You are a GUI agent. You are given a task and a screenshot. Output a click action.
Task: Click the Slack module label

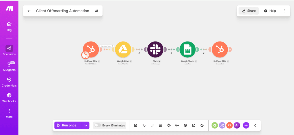pos(155,61)
